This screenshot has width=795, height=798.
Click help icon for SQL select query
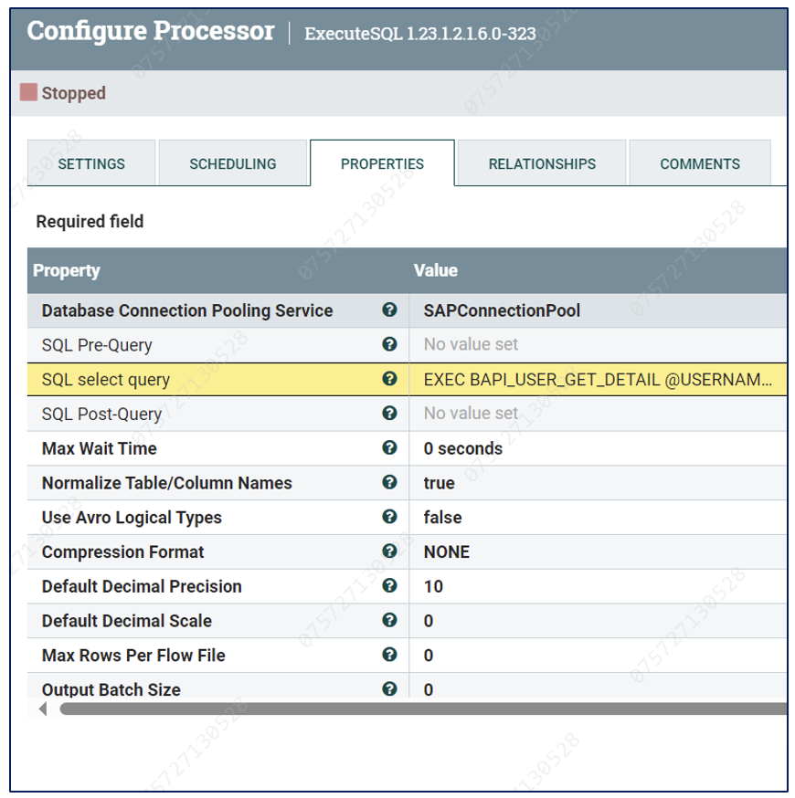[389, 379]
